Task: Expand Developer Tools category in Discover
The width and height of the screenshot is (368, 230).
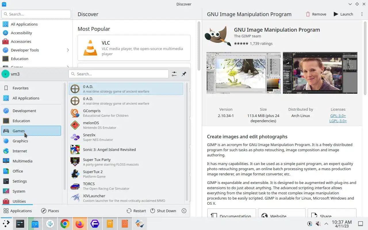Action: pos(68,50)
